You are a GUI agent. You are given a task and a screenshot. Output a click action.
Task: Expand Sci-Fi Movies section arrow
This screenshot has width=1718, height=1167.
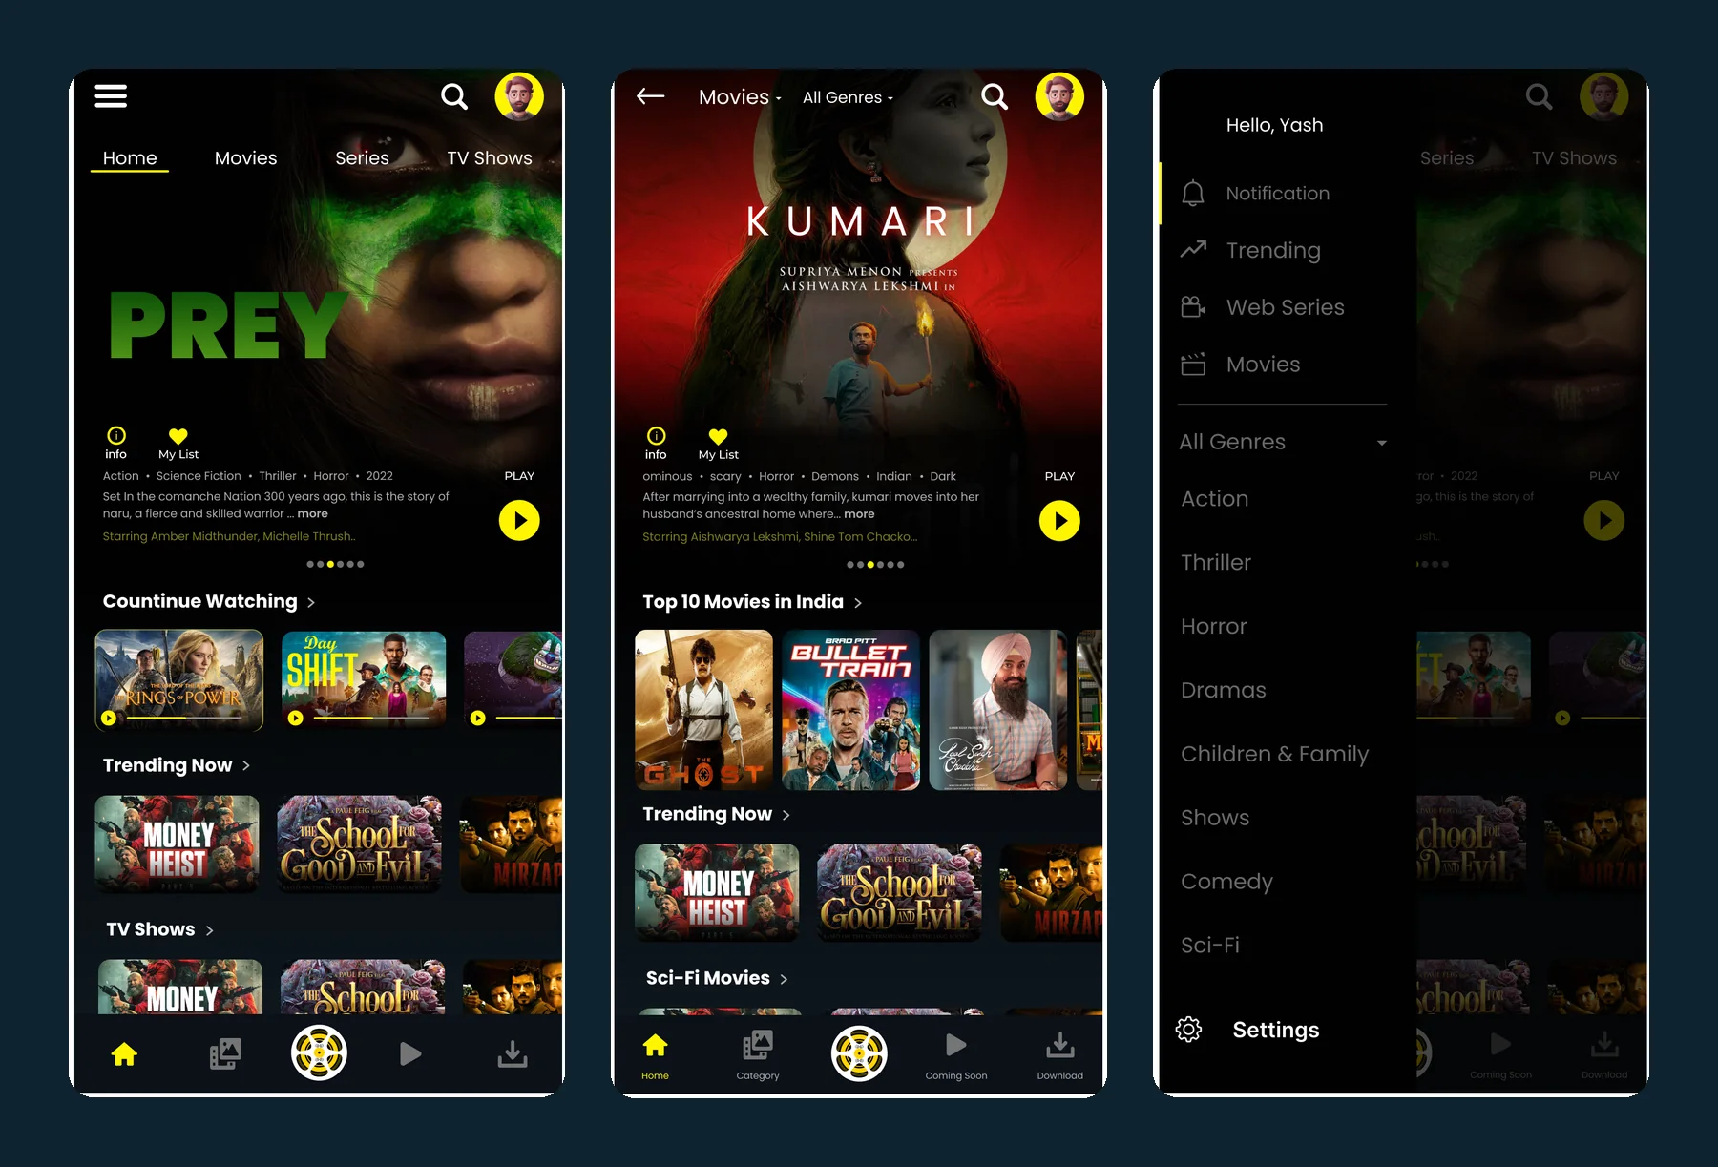(x=784, y=979)
